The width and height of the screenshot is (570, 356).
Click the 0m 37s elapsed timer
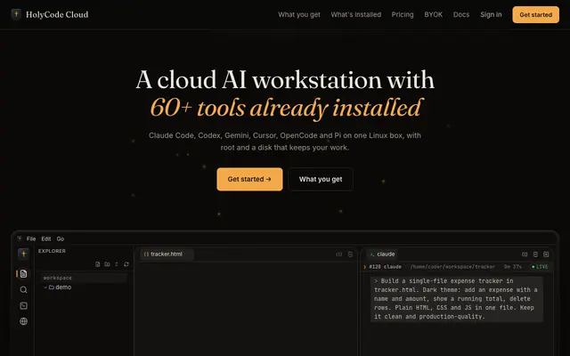pos(513,267)
